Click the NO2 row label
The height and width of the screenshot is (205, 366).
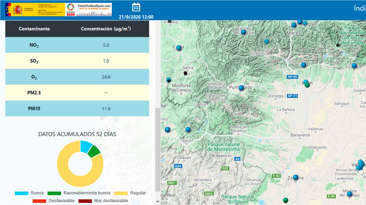coord(34,45)
